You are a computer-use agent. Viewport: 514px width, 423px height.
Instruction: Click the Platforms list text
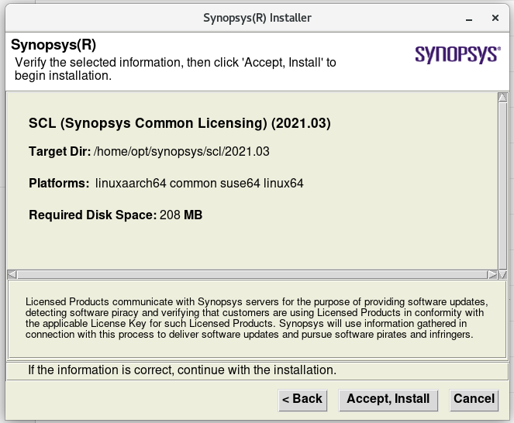click(199, 183)
